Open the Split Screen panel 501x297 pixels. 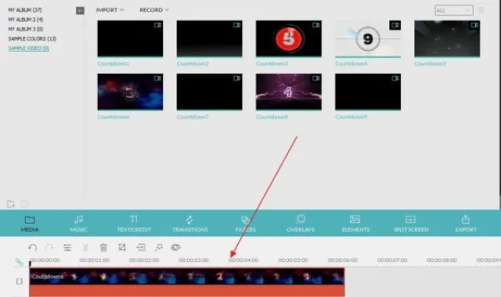410,224
